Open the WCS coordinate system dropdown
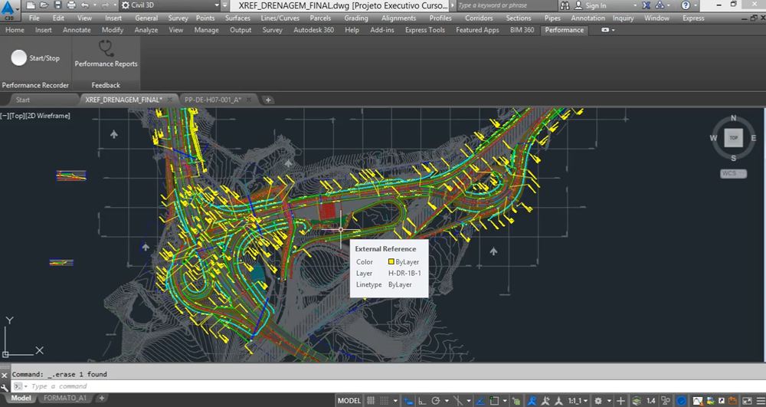 pyautogui.click(x=733, y=173)
